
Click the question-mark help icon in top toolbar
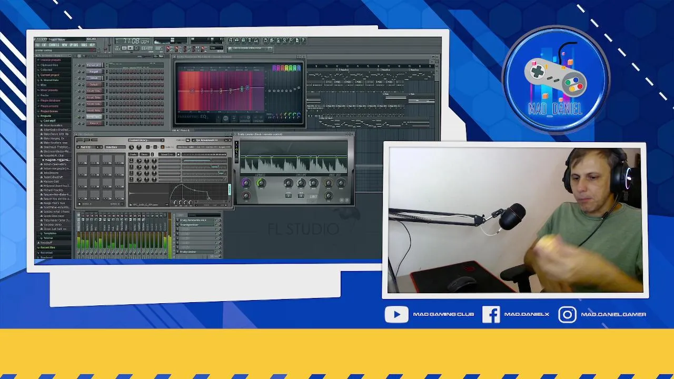click(x=303, y=40)
